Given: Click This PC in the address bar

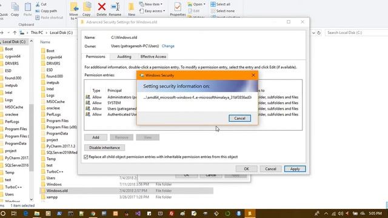Looking at the screenshot, I should pos(36,33).
